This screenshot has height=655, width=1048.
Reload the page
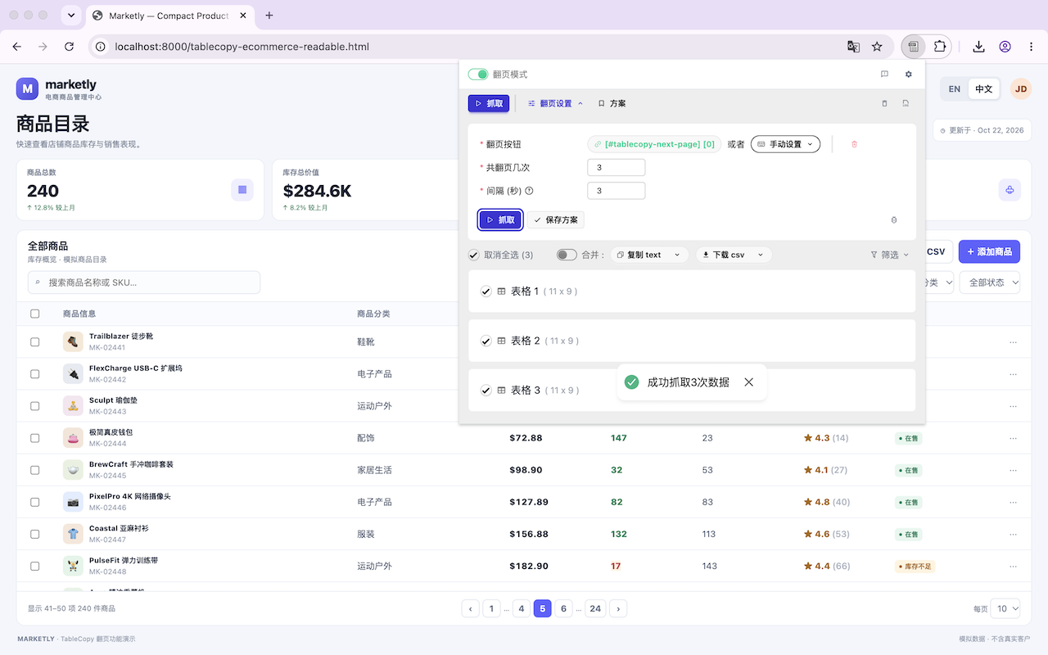tap(69, 47)
